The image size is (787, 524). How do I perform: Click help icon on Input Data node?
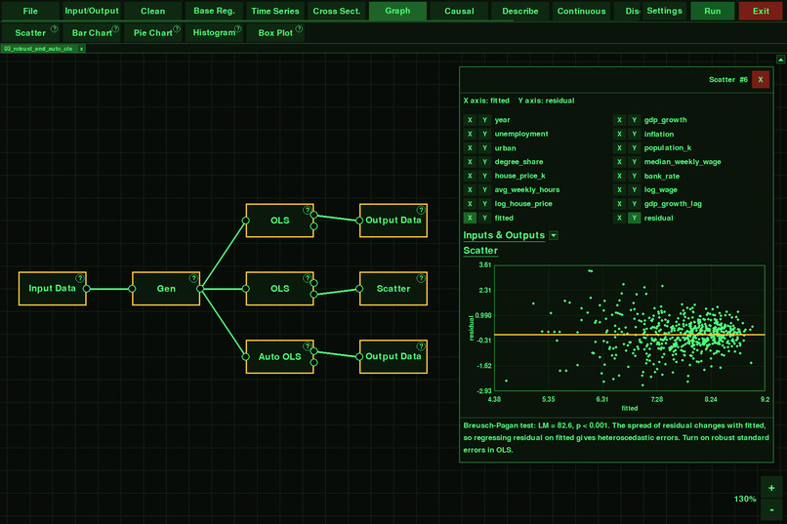pyautogui.click(x=80, y=278)
